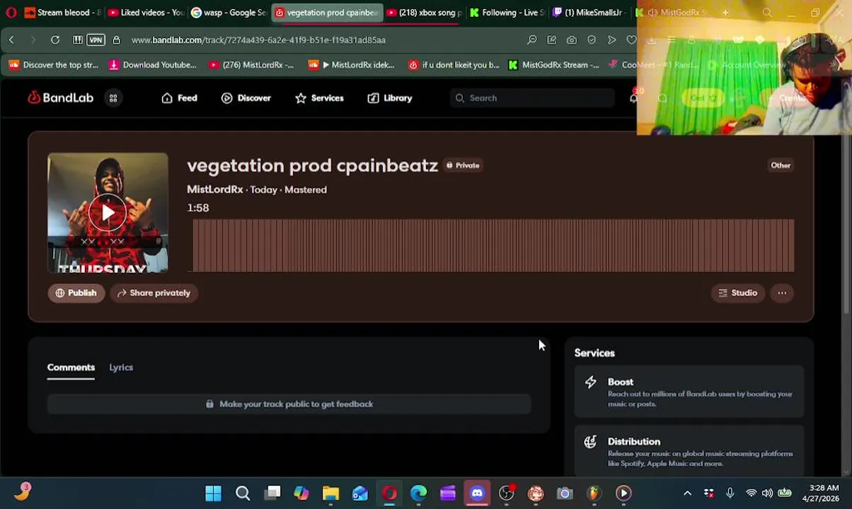The image size is (852, 509).
Task: Open Outlook from taskbar
Action: point(360,493)
